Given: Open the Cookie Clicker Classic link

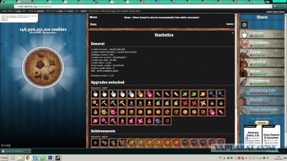Looking at the screenshot, I should 275,12.
